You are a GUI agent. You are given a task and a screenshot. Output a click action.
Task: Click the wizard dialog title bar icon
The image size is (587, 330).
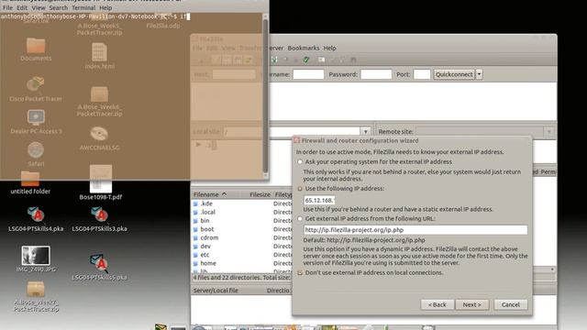click(297, 140)
